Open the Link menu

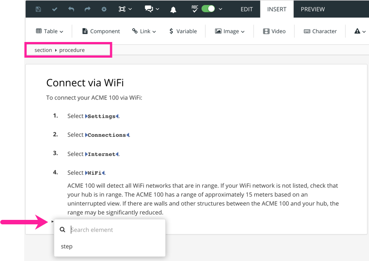click(x=144, y=31)
